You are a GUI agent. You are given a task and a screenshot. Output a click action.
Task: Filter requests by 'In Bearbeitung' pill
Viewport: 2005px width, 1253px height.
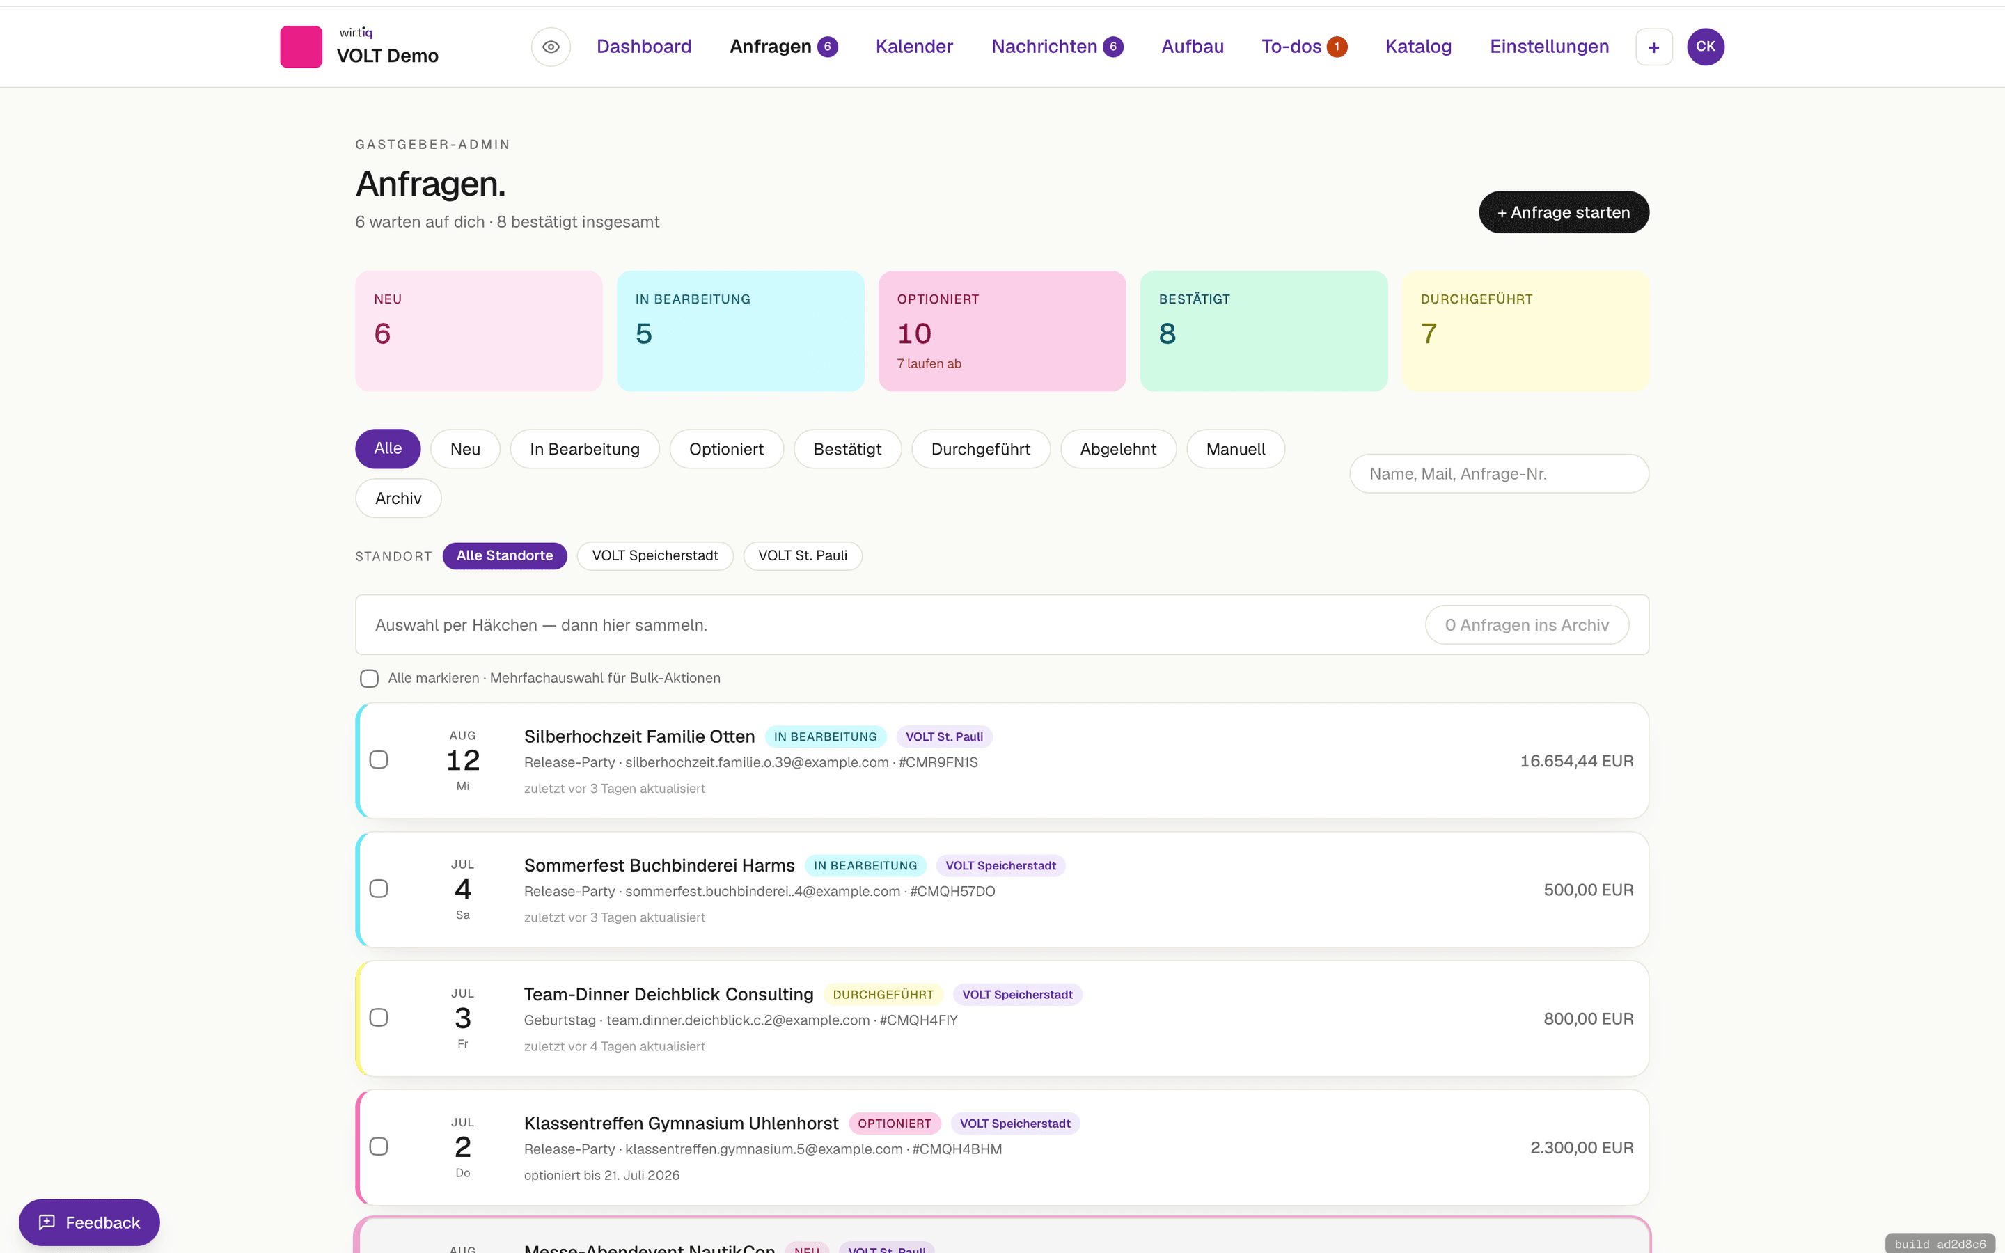[585, 448]
